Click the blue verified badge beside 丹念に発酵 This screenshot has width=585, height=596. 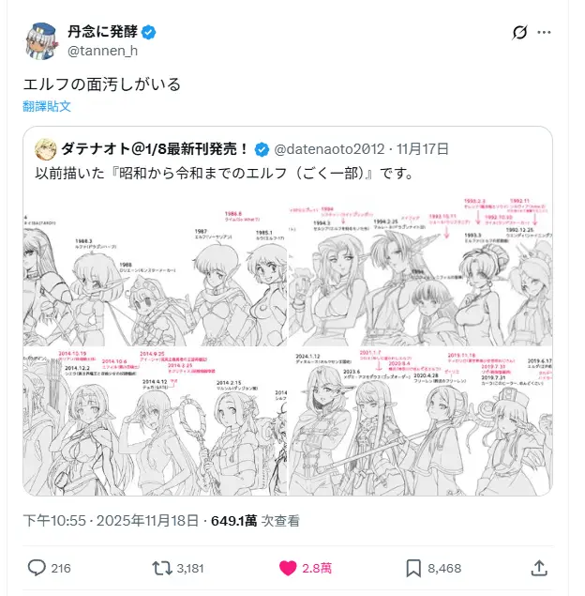point(148,32)
